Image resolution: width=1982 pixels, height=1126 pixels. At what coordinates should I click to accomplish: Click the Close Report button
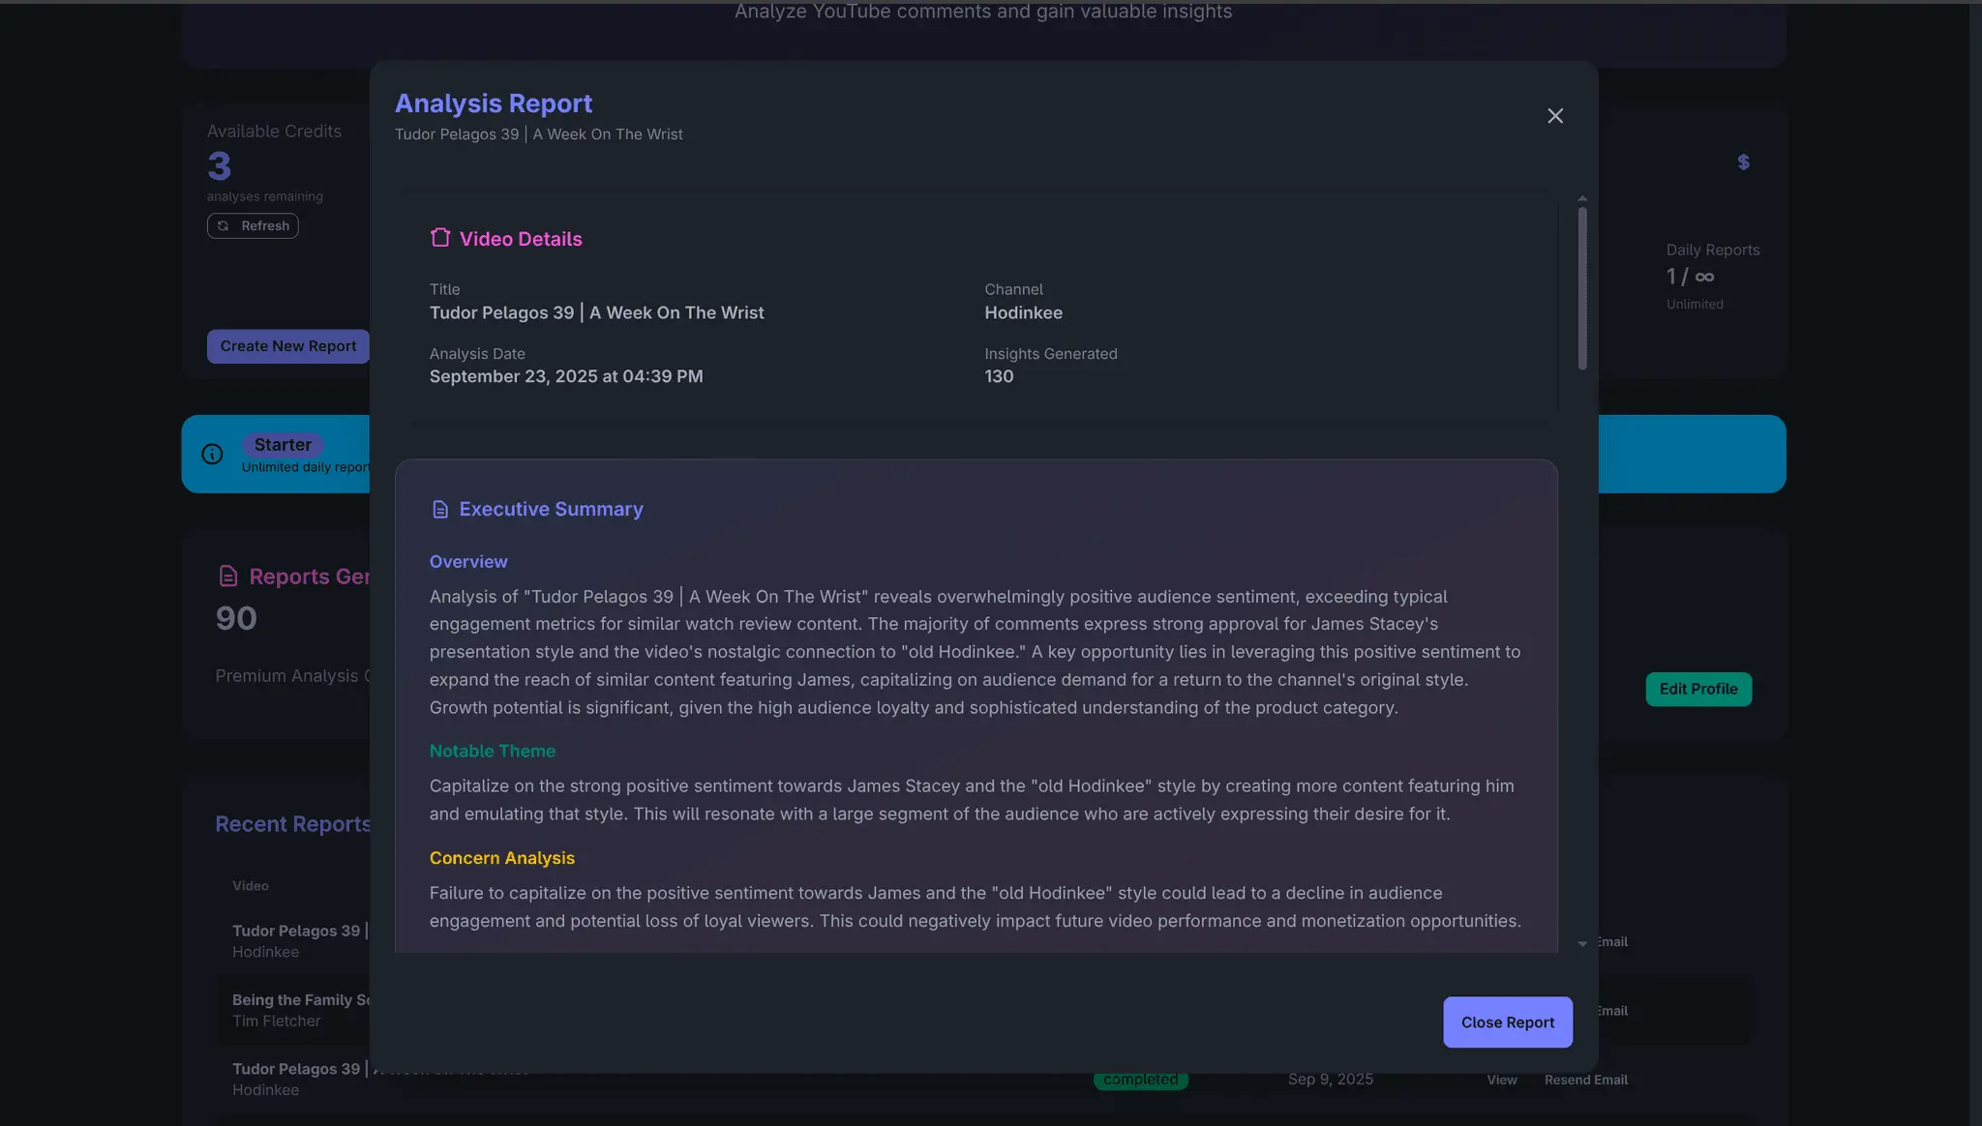pyautogui.click(x=1508, y=1022)
